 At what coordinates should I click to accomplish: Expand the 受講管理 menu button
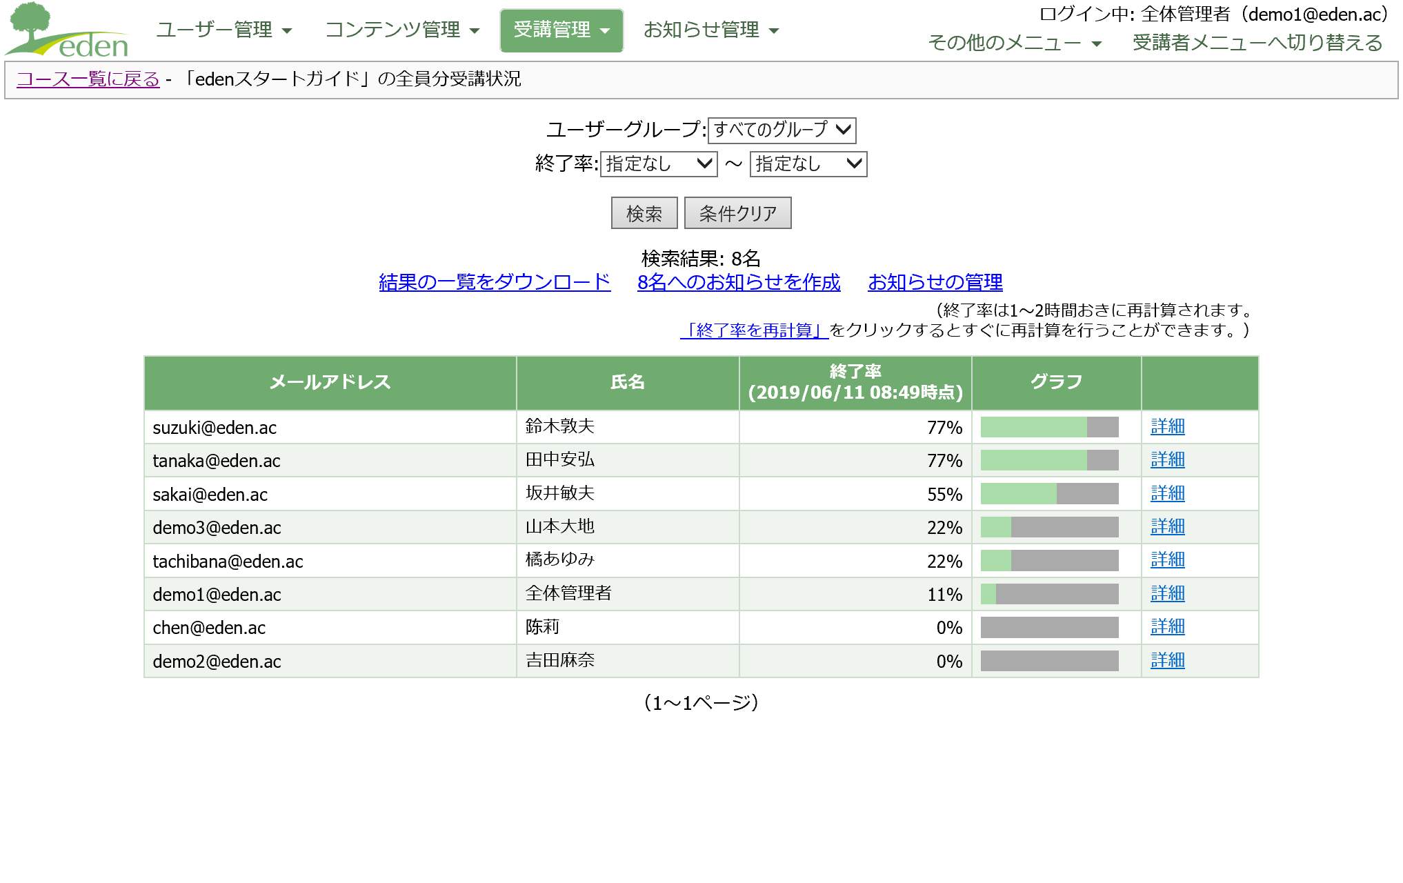[561, 30]
